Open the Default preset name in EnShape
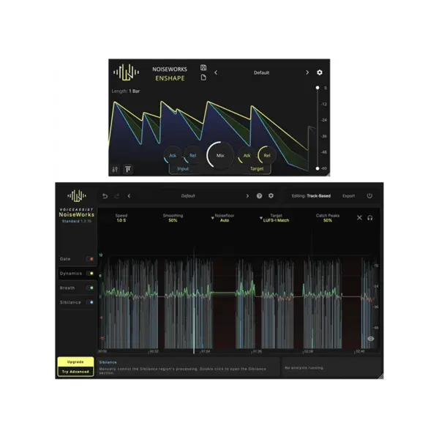Image resolution: width=439 pixels, height=439 pixels. click(261, 72)
